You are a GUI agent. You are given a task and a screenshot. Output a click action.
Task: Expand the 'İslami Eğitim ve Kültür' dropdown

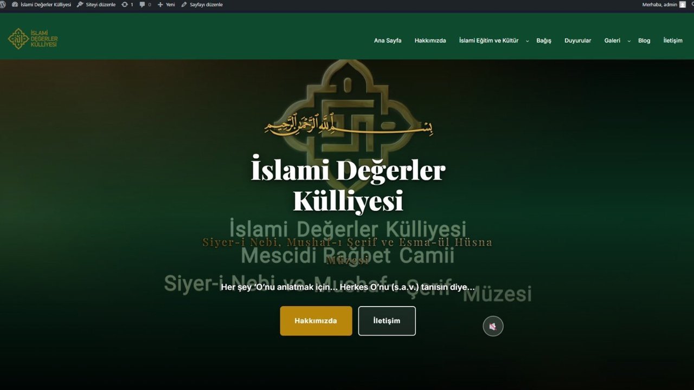tap(488, 40)
